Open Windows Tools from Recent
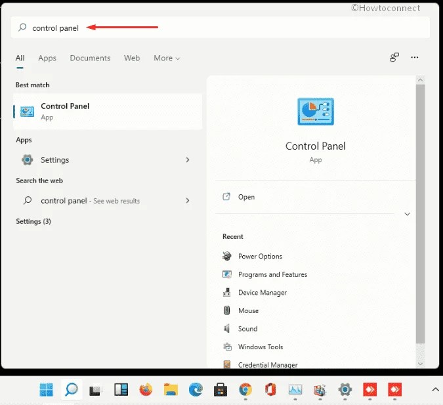 tap(261, 347)
